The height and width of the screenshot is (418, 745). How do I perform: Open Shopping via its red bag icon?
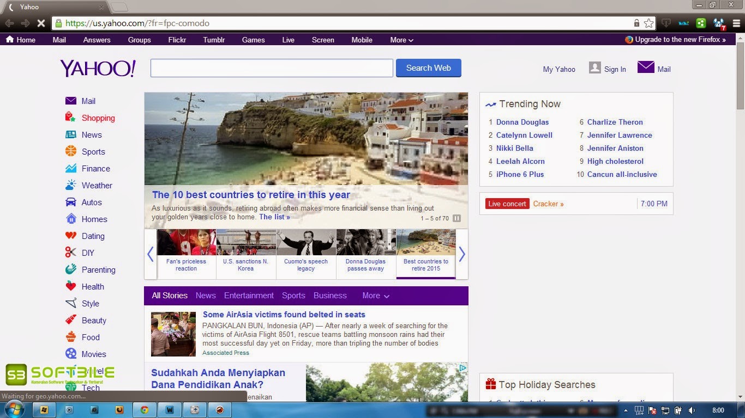click(x=70, y=118)
